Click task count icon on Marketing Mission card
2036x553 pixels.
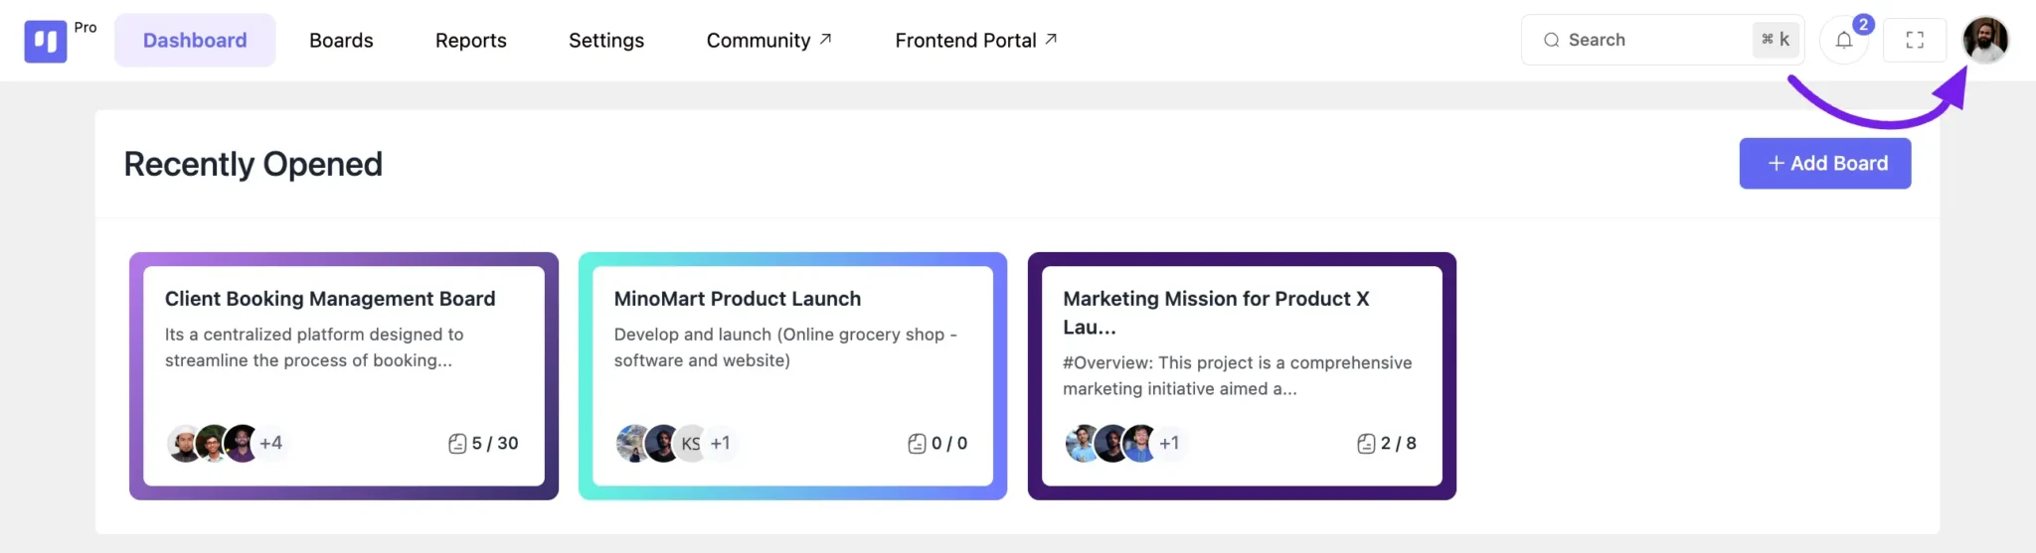(1366, 444)
